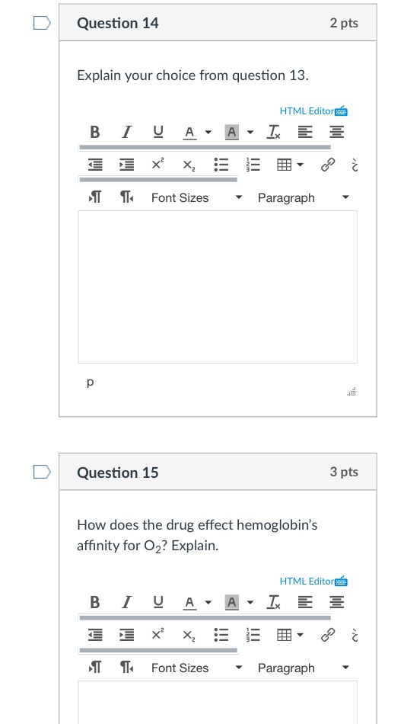Screen dimensions: 404x724
Task: Switch to HTML Editor for Question 14
Action: [x=313, y=111]
